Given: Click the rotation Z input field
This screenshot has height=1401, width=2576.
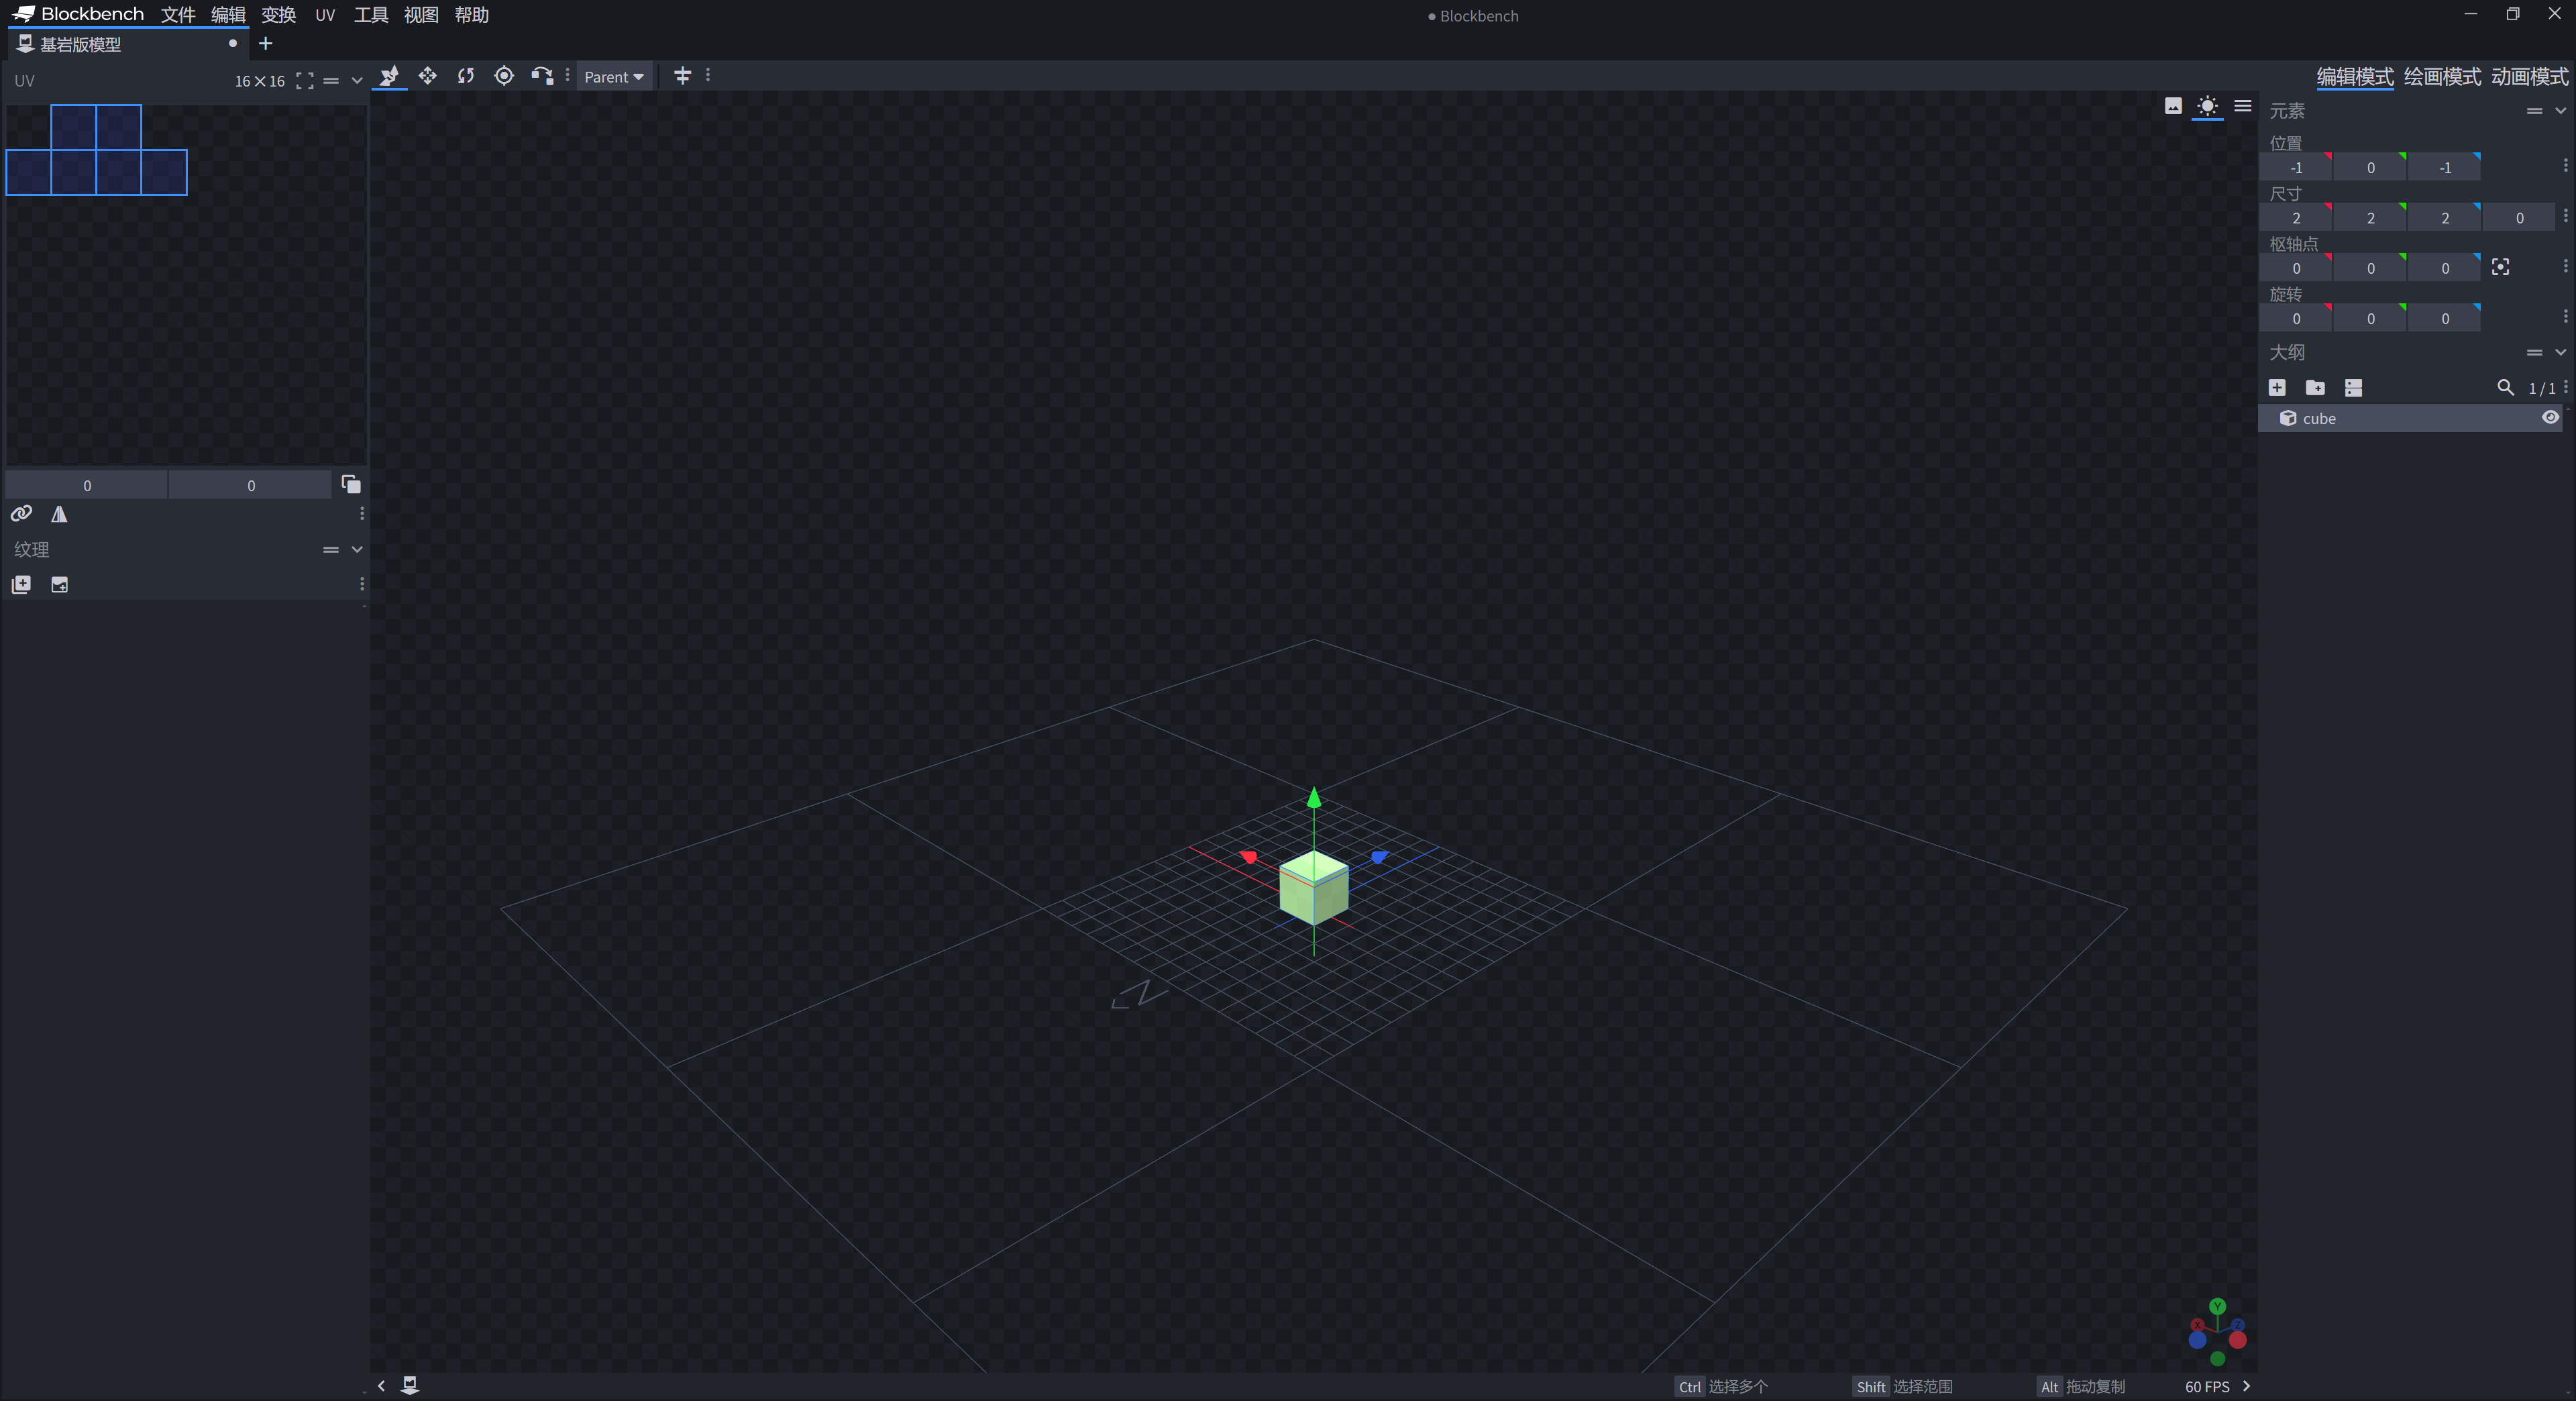Looking at the screenshot, I should coord(2445,318).
